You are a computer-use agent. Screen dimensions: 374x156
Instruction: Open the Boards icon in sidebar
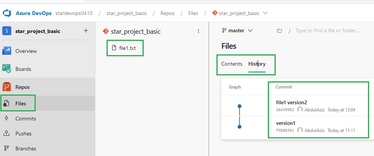[7, 69]
